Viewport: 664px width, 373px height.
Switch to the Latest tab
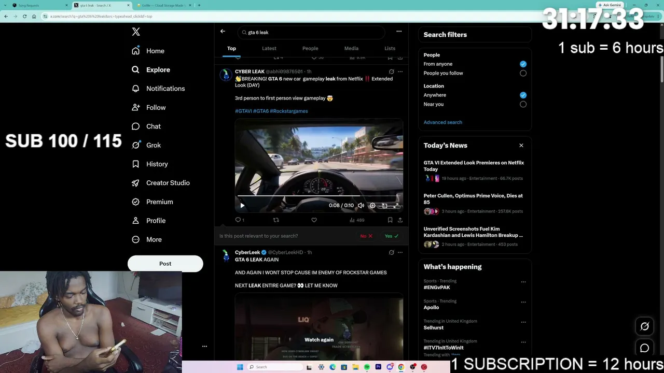coord(269,48)
